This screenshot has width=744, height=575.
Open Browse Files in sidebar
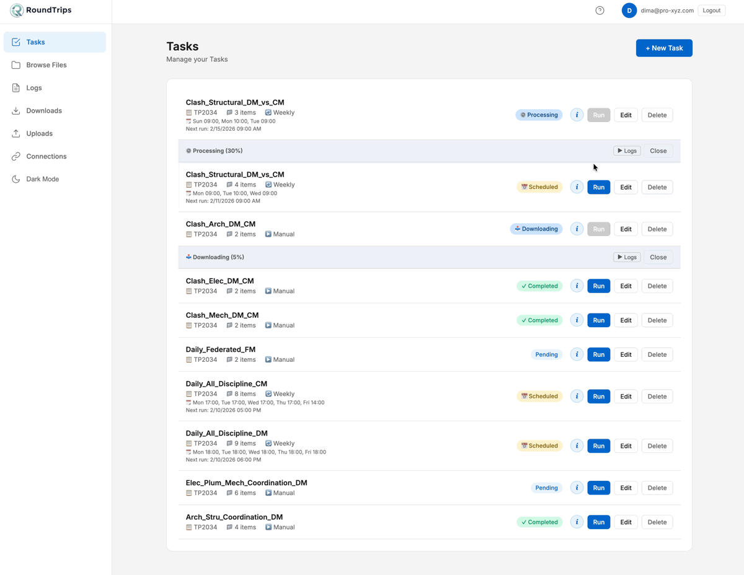46,65
